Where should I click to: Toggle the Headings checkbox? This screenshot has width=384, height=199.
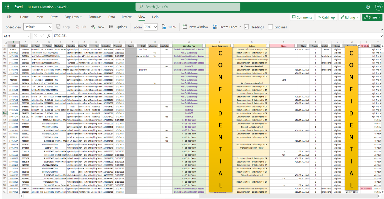tap(246, 27)
